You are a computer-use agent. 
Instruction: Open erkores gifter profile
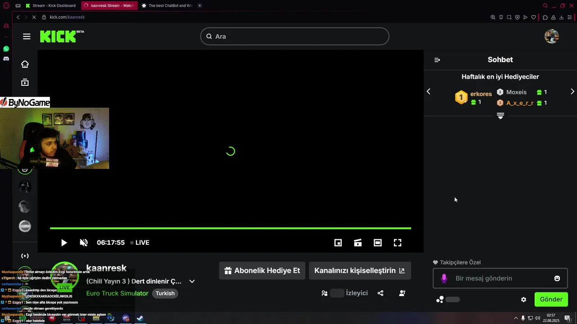coord(481,94)
